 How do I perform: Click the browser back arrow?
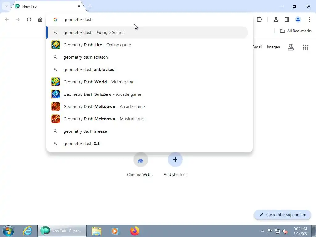click(x=7, y=19)
